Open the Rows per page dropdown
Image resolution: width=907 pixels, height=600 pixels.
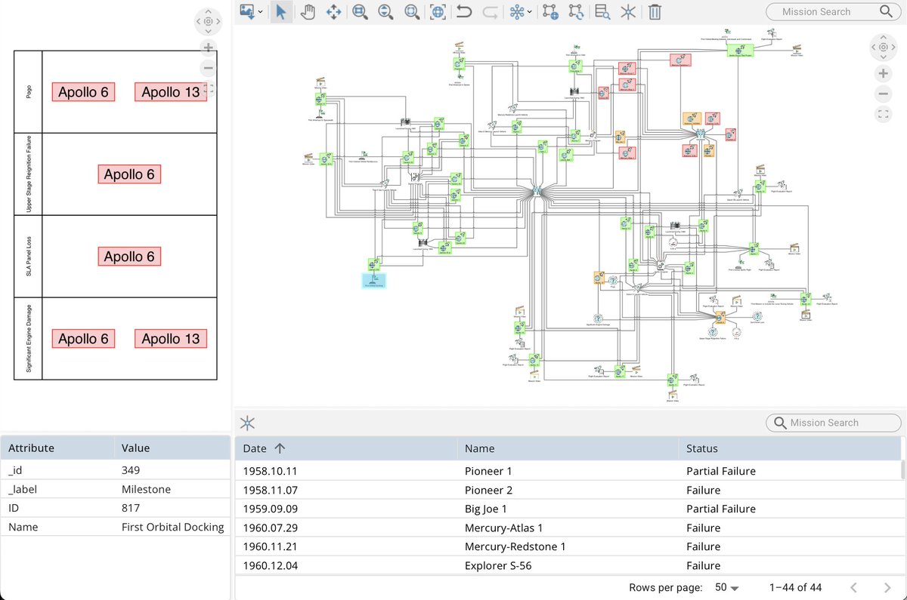coord(726,587)
